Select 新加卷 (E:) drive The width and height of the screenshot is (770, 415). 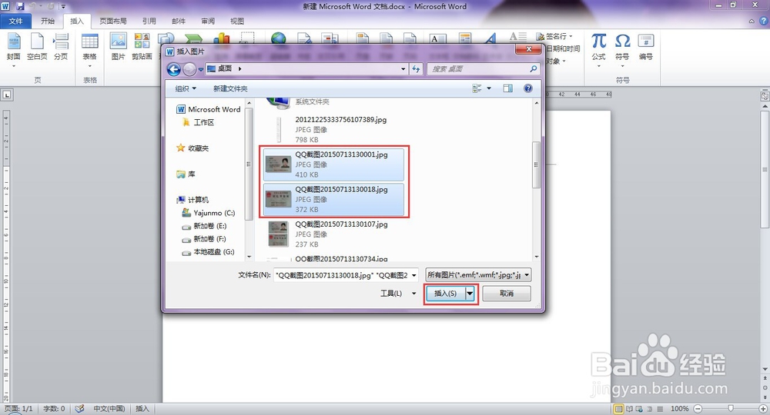coord(204,226)
